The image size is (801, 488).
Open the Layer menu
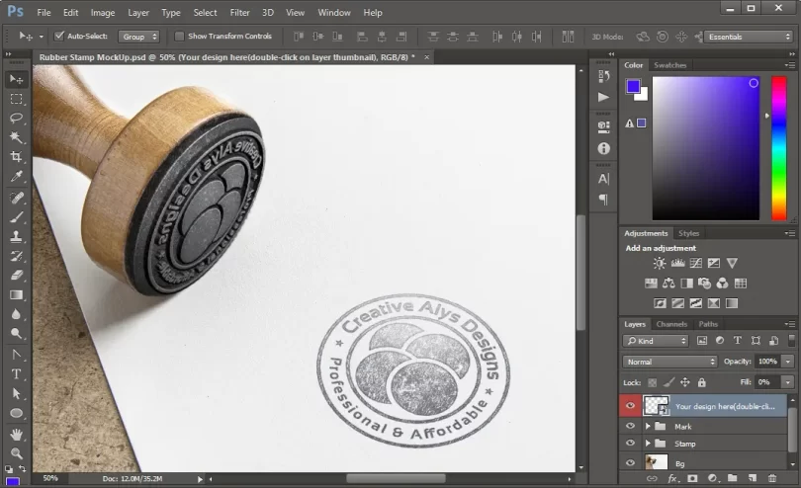pos(138,12)
